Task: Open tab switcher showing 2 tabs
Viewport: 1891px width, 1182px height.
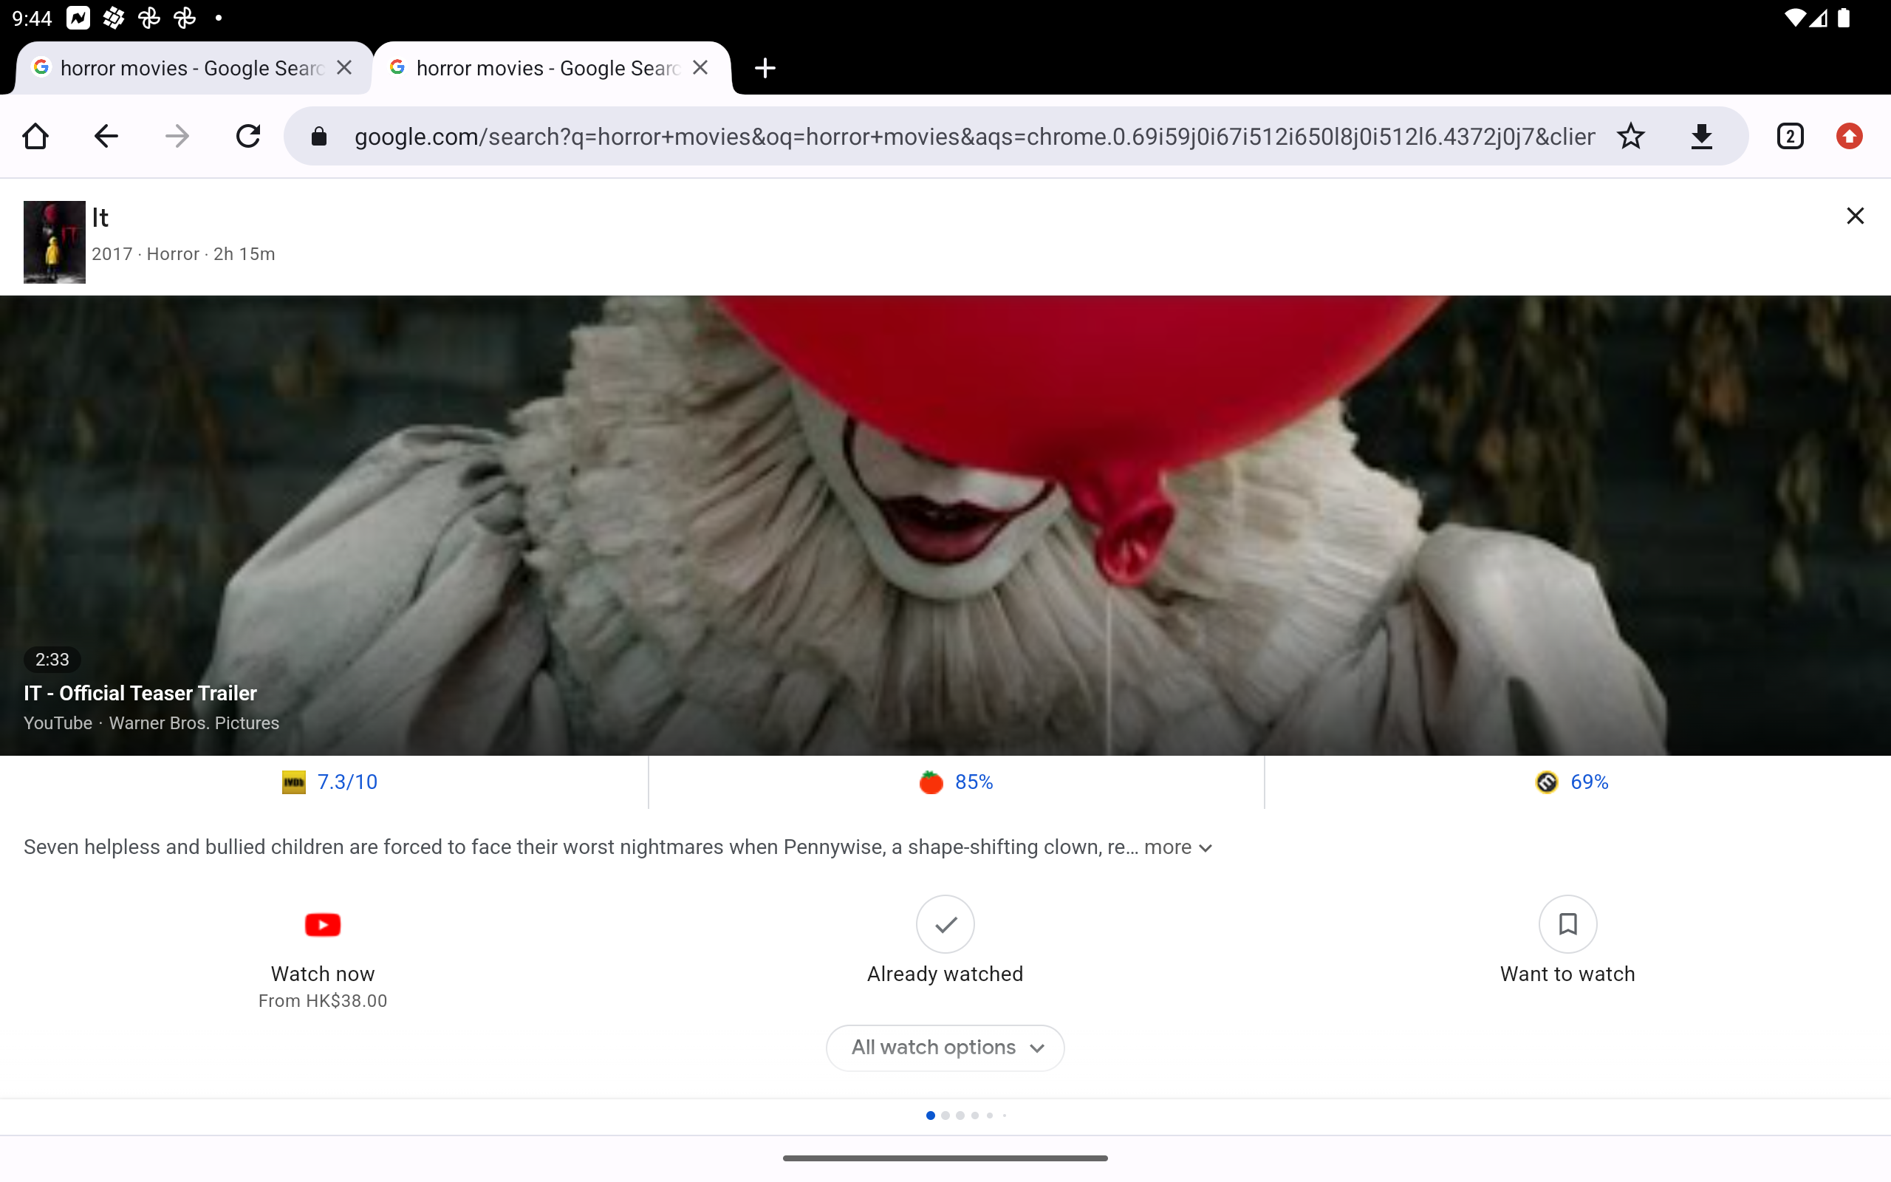Action: [x=1791, y=136]
